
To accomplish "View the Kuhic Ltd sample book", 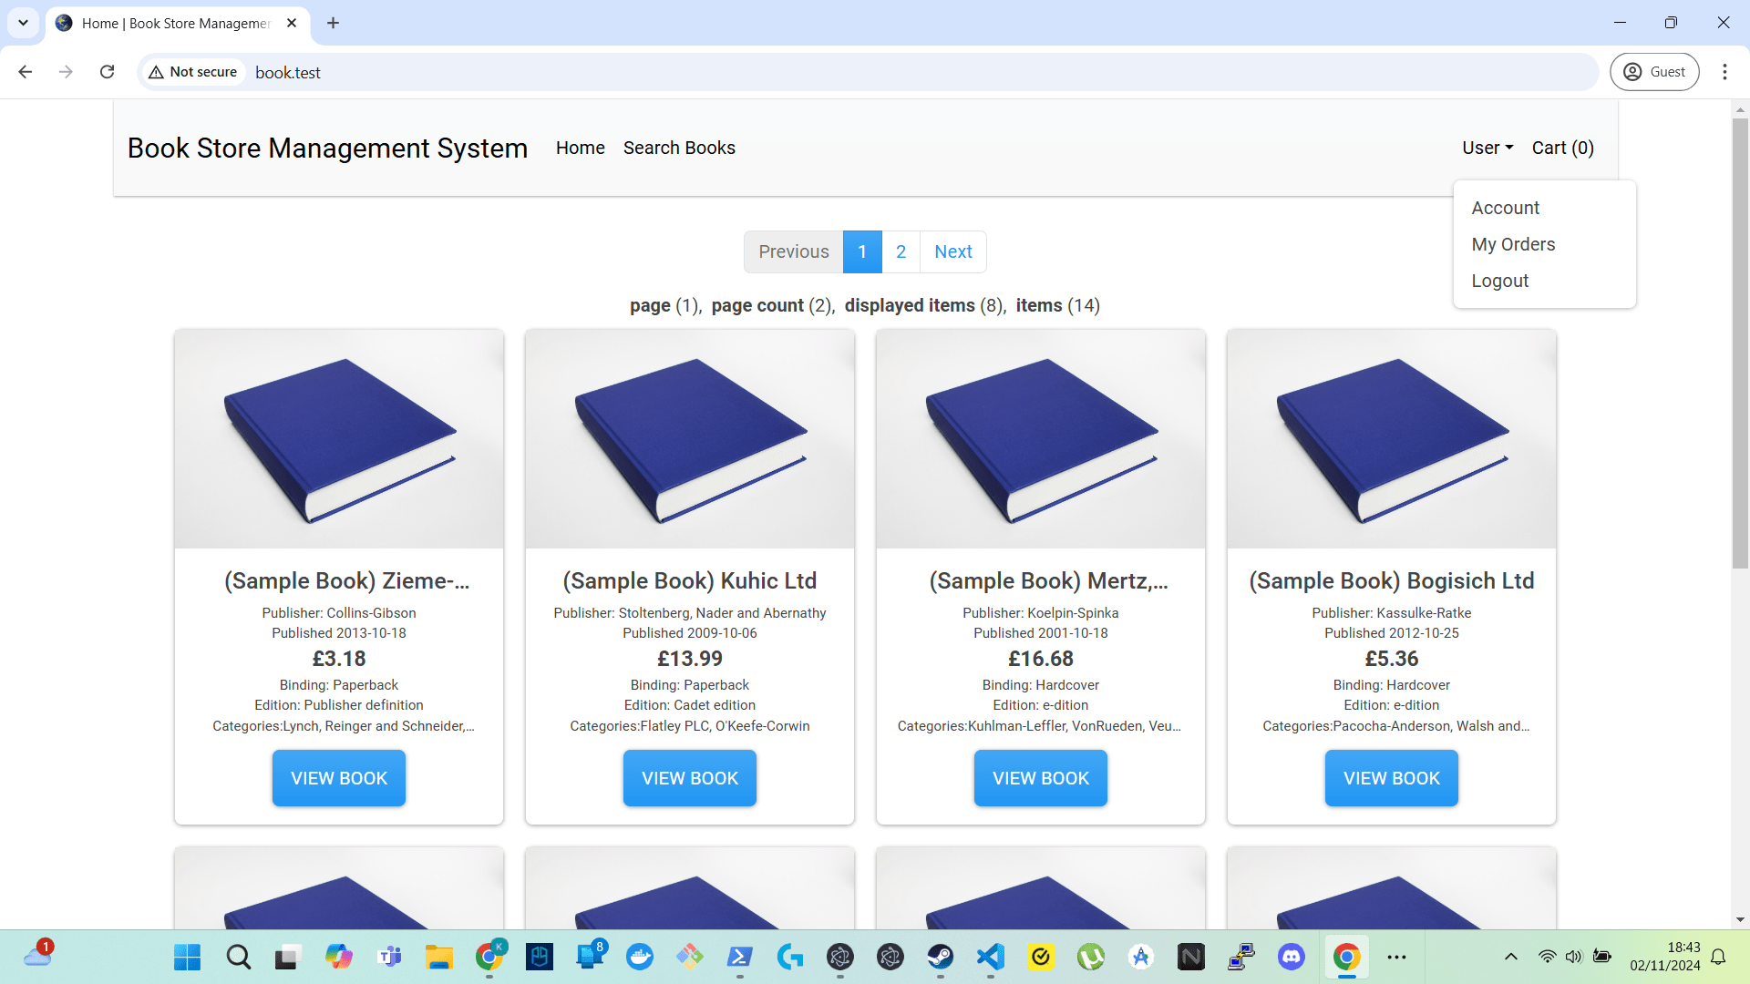I will click(689, 778).
